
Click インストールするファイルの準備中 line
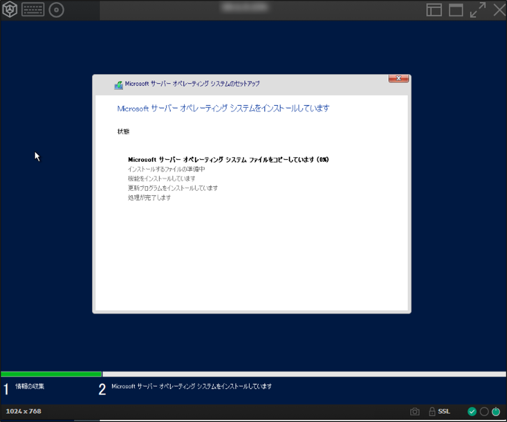(166, 169)
